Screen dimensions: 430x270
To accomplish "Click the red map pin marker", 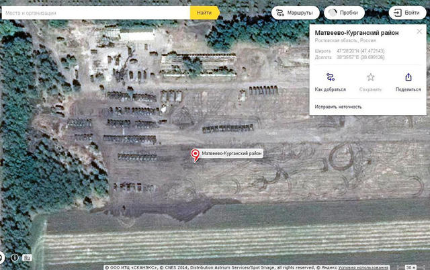I will point(196,154).
